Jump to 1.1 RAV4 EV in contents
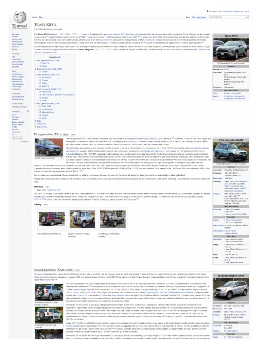Image resolution: width=261 pixels, height=348 pixels. point(44,63)
